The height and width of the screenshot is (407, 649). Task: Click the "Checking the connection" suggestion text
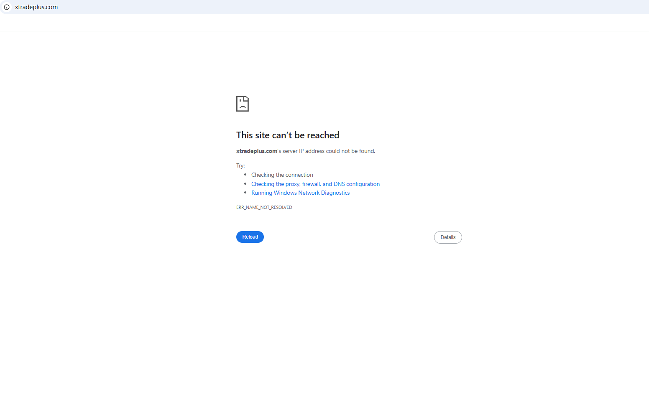282,175
